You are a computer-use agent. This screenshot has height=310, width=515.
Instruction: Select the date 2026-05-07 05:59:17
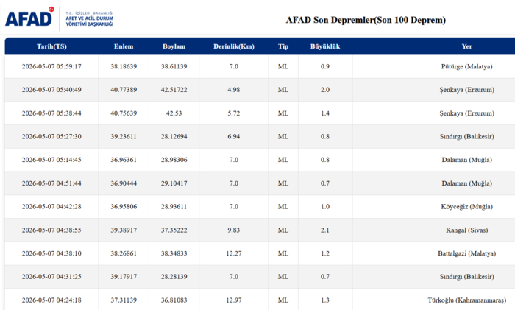[51, 66]
